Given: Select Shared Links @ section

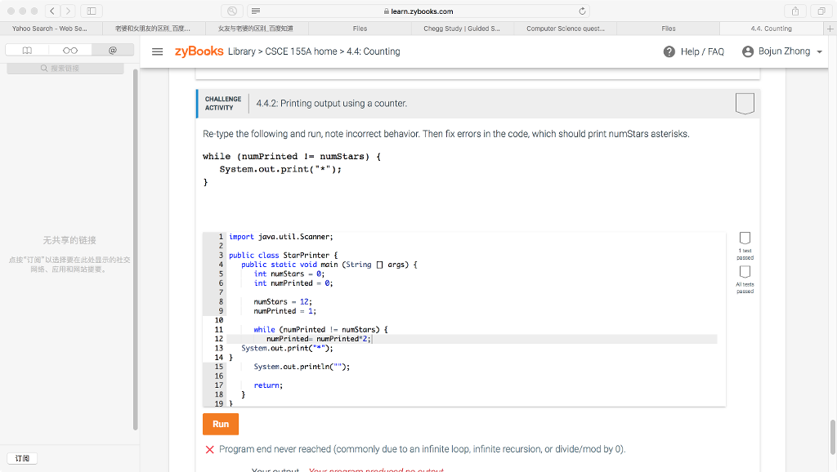Looking at the screenshot, I should 113,50.
